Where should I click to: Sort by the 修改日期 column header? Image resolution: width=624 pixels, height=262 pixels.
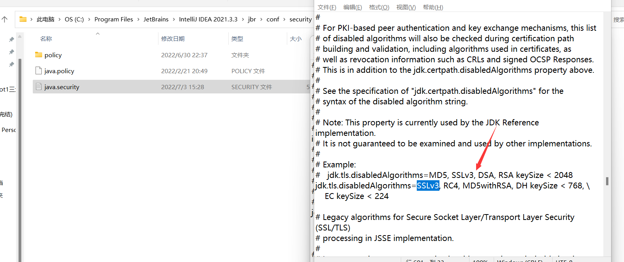click(173, 39)
